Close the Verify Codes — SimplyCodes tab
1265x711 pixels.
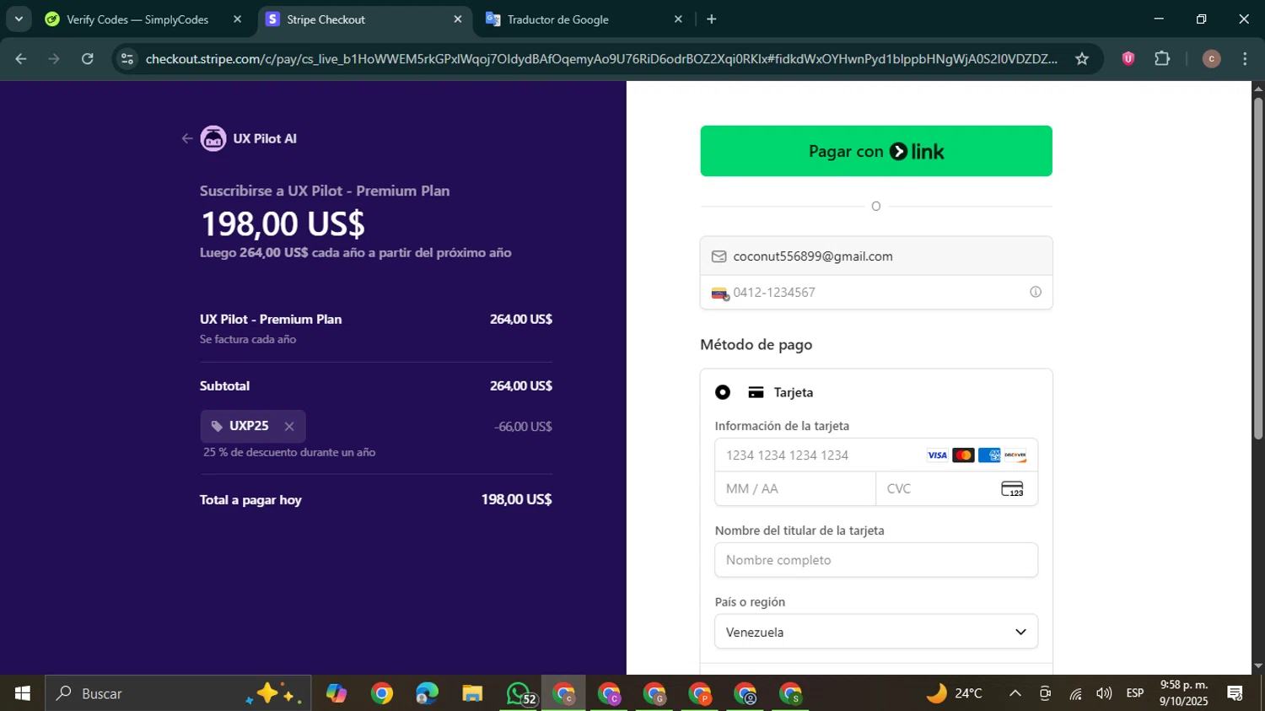point(238,19)
